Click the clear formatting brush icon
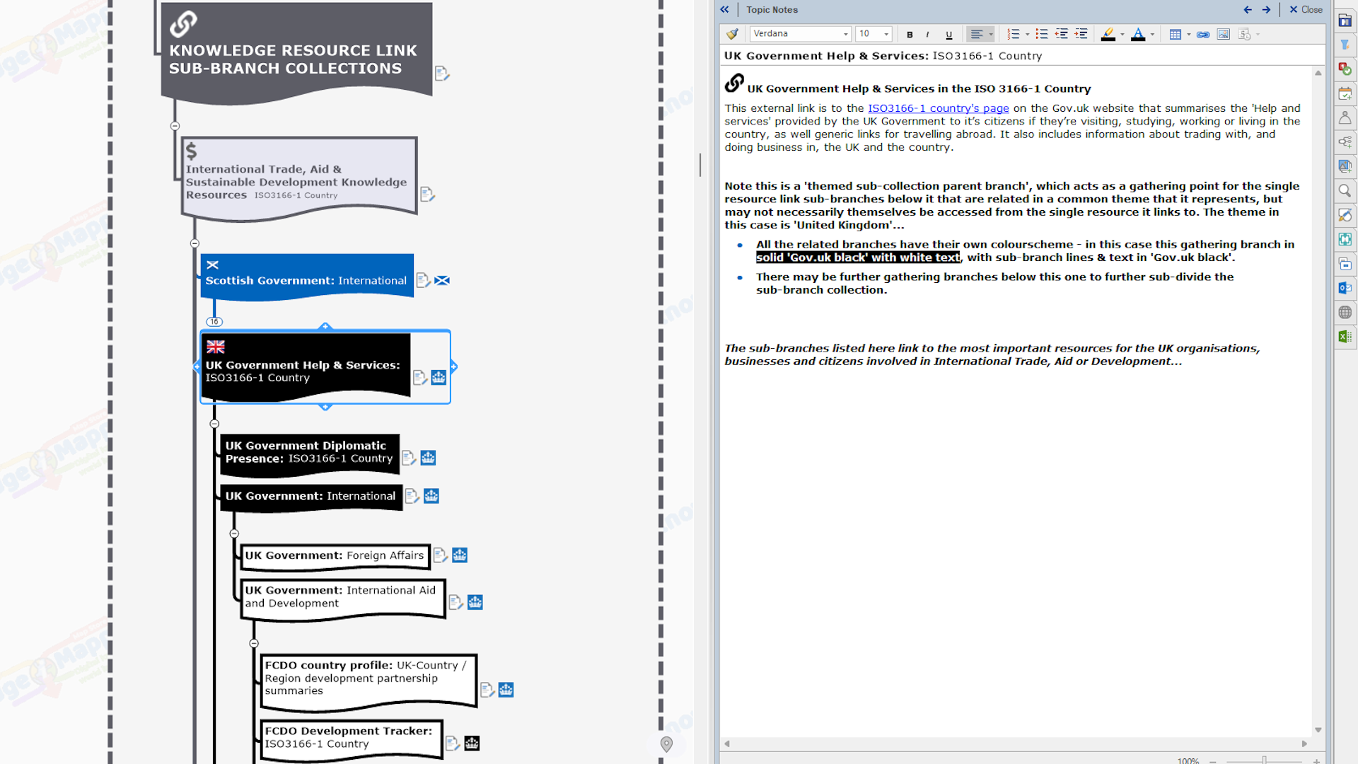1358x764 pixels. tap(733, 34)
